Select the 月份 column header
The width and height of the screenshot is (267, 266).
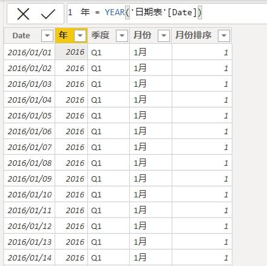click(142, 35)
